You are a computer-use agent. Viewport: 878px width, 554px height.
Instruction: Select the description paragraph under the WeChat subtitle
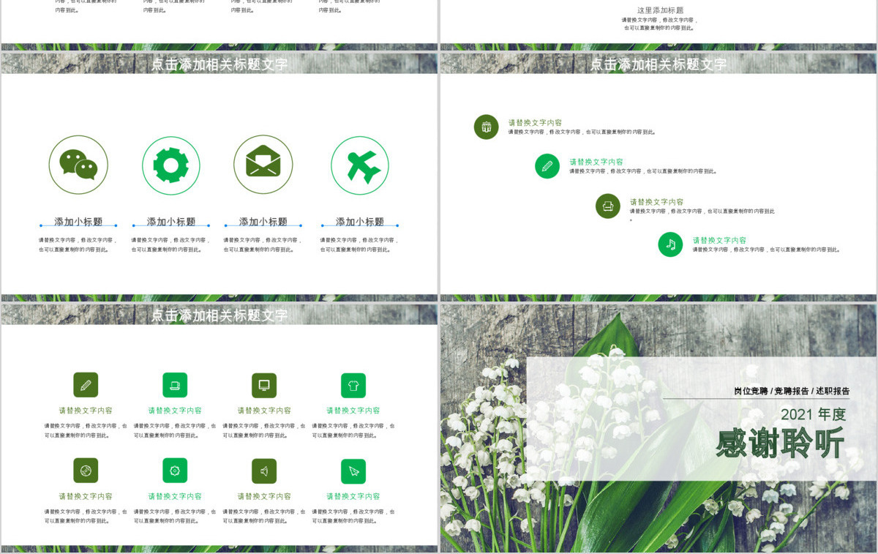tap(78, 245)
